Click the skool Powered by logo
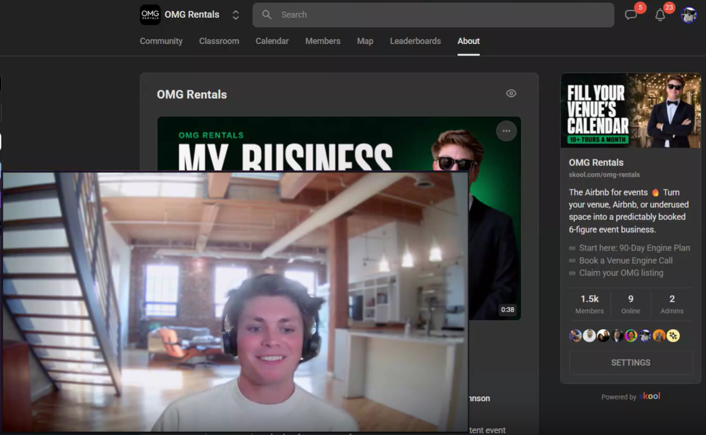706x435 pixels. tap(650, 396)
